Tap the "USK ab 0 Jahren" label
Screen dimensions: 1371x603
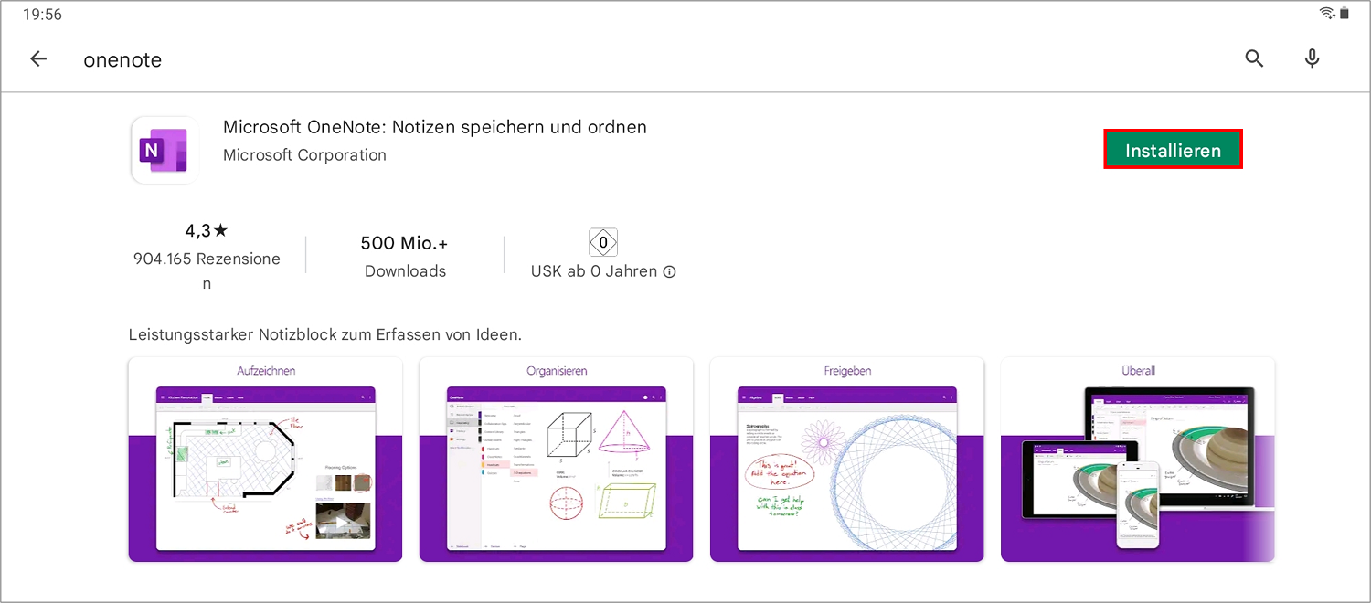click(x=594, y=271)
